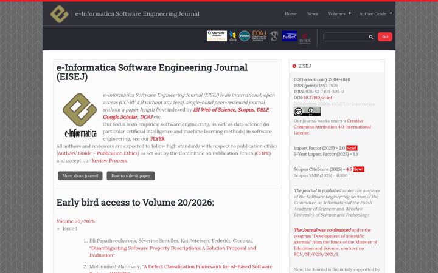The height and width of the screenshot is (273, 438).
Task: Click the magnifier icon in the search box
Action: coord(370,37)
